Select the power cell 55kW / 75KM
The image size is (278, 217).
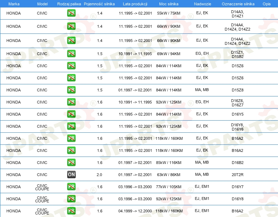click(169, 13)
